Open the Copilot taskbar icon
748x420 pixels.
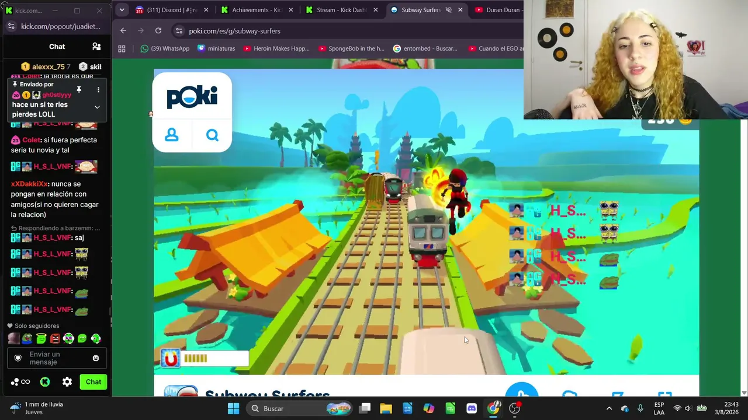[429, 408]
